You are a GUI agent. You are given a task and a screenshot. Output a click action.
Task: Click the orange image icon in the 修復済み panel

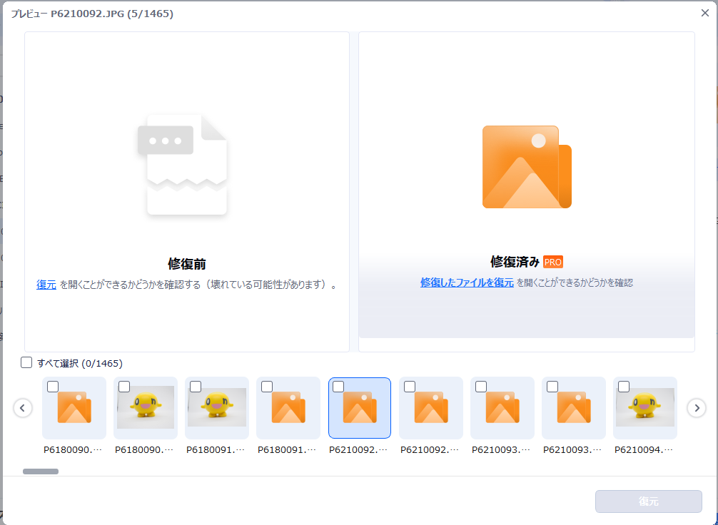[x=526, y=166]
